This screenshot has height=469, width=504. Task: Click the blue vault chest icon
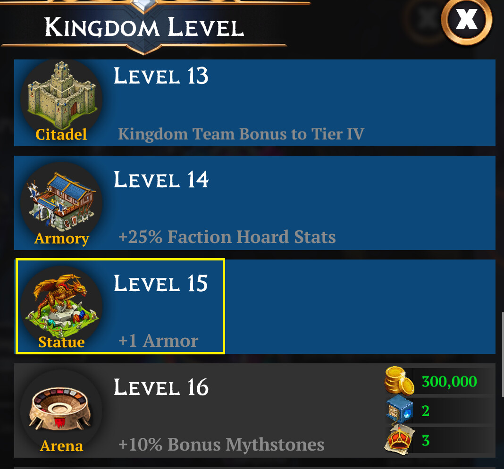point(400,410)
